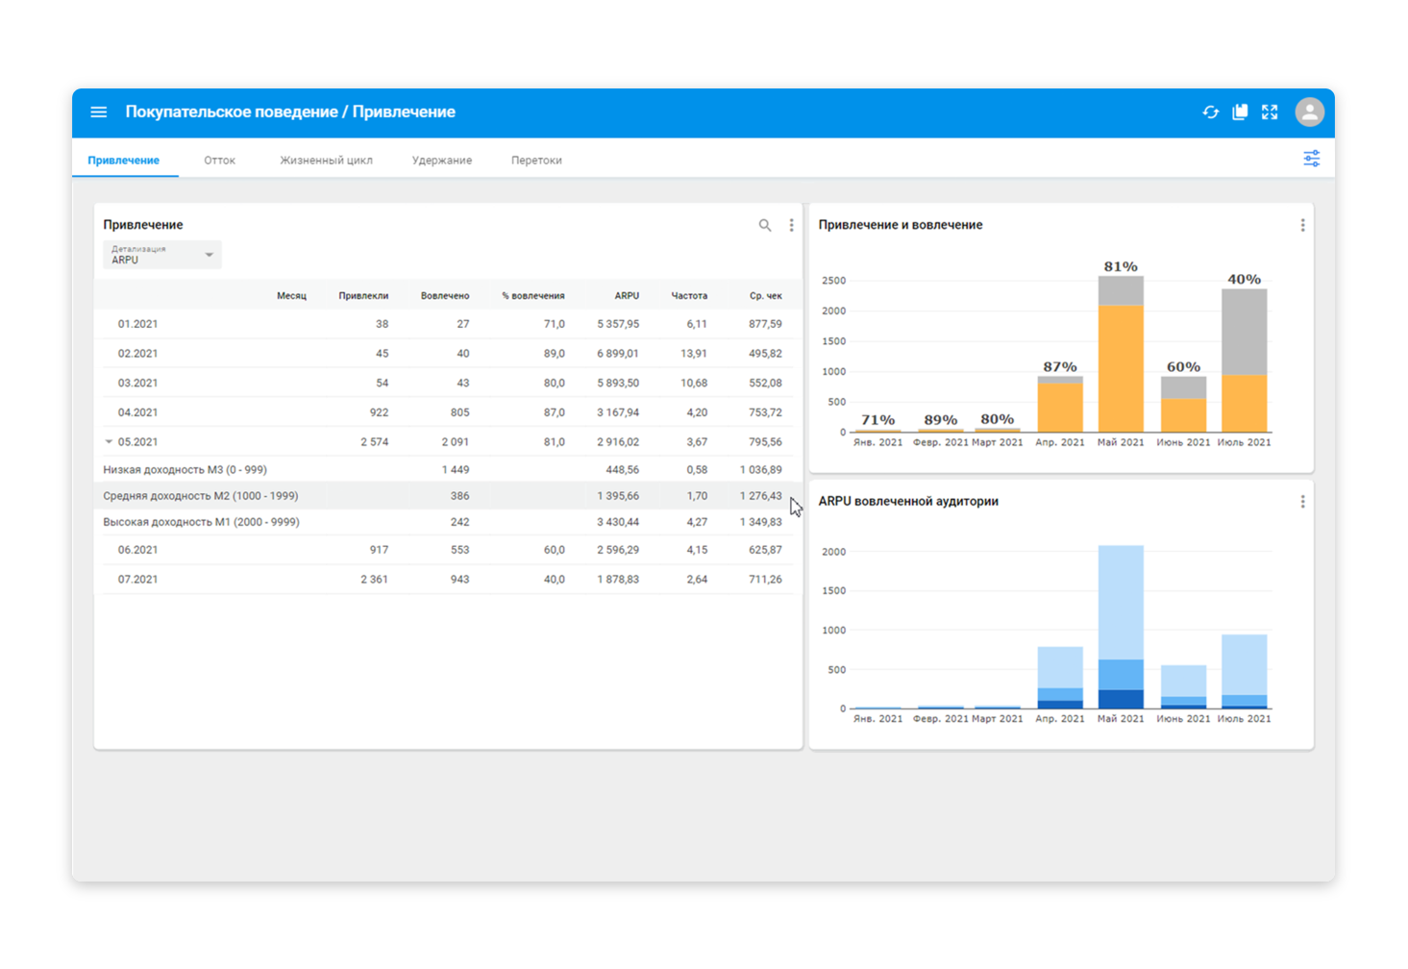
Task: Select the 06.2021 table row
Action: (x=448, y=550)
